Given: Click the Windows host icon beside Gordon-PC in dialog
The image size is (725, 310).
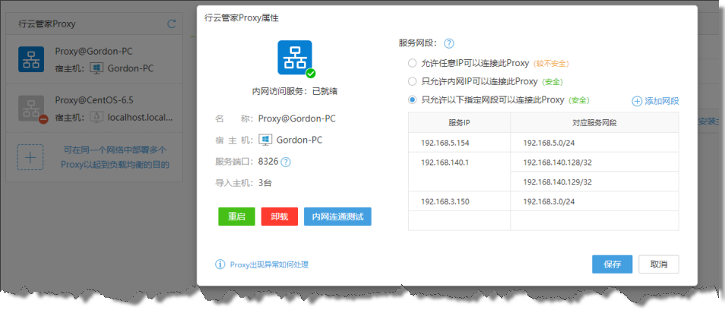Looking at the screenshot, I should point(265,141).
